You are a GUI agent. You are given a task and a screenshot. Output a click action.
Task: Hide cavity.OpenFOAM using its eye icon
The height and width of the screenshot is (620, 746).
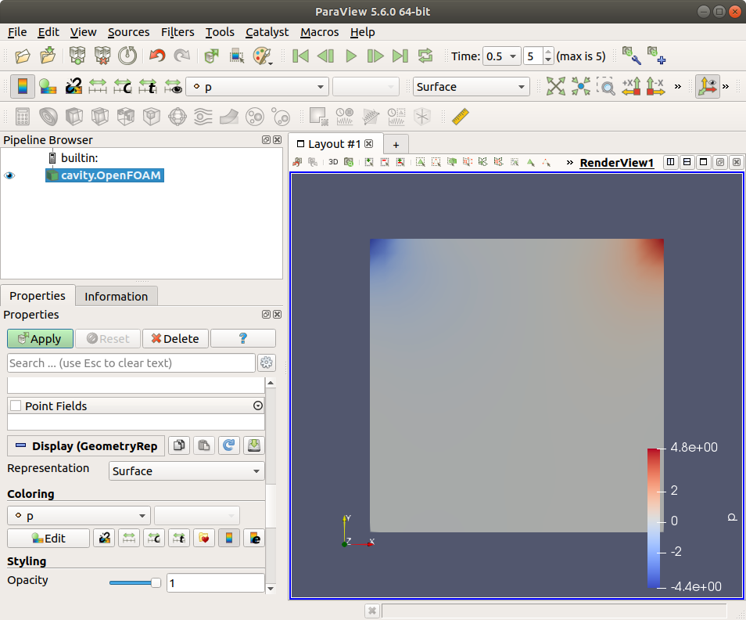coord(9,176)
